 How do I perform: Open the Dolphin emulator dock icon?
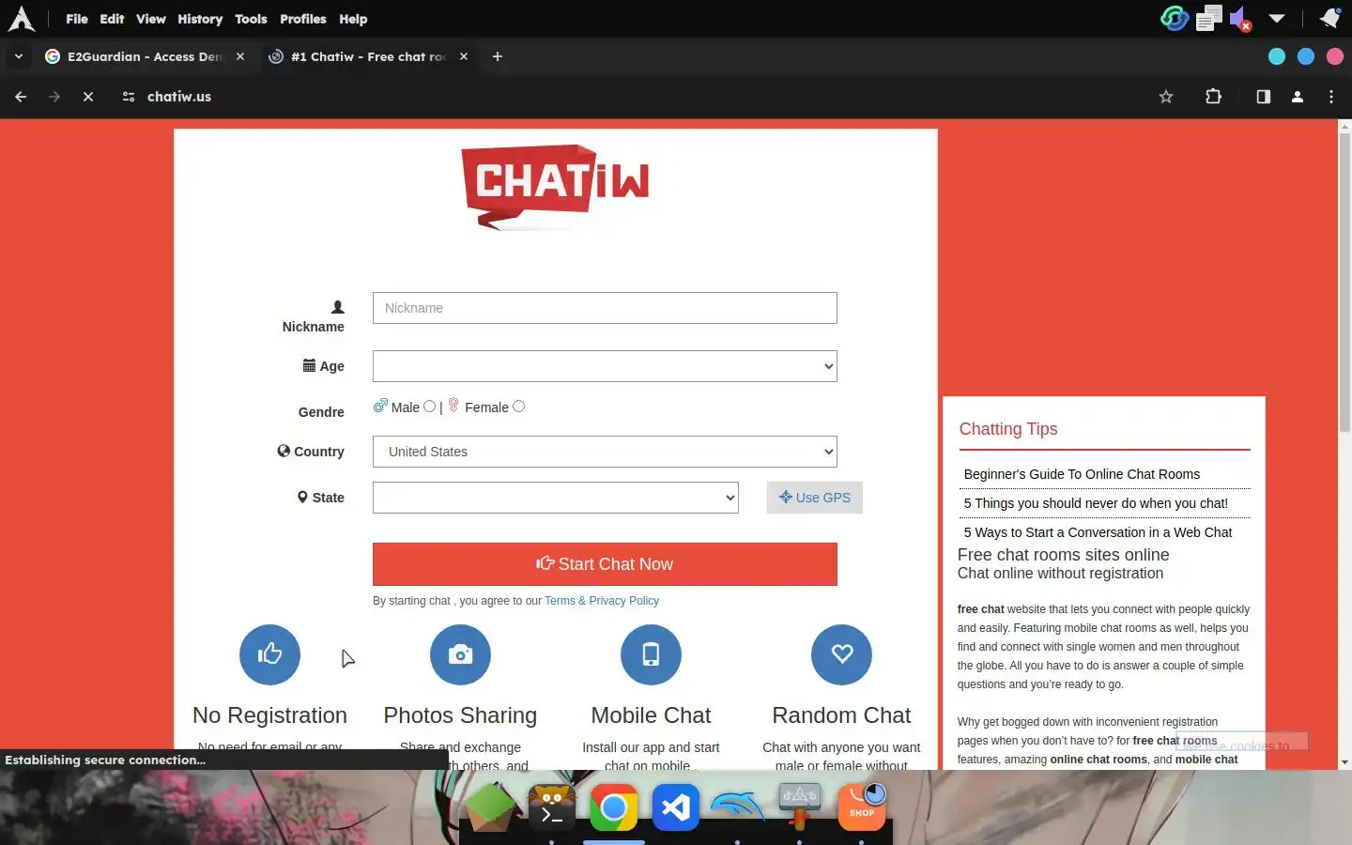point(738,806)
